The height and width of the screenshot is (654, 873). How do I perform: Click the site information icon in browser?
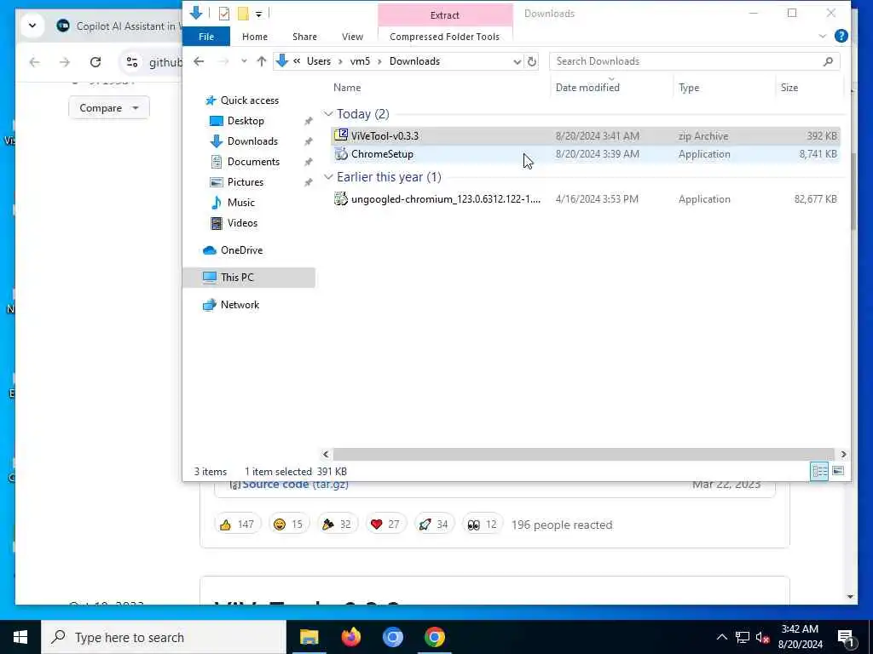coord(132,62)
